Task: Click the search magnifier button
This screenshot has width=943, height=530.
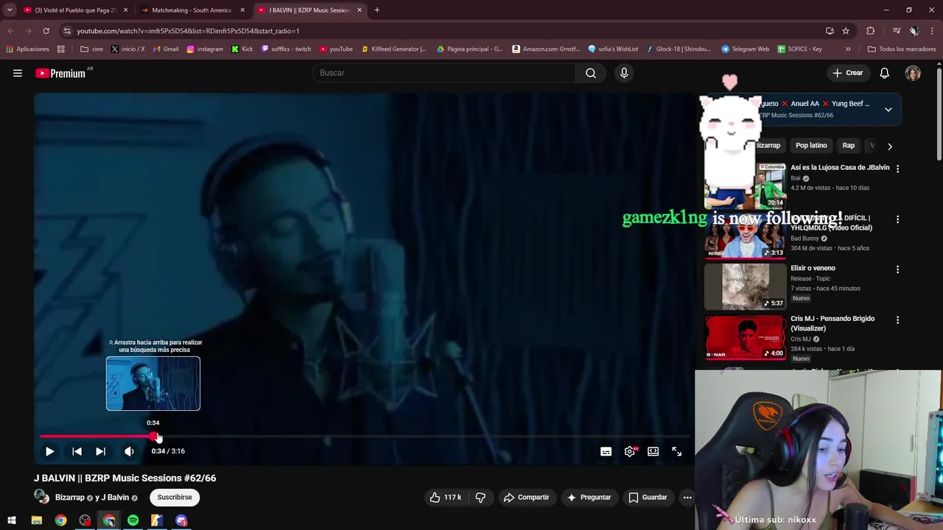Action: [591, 73]
